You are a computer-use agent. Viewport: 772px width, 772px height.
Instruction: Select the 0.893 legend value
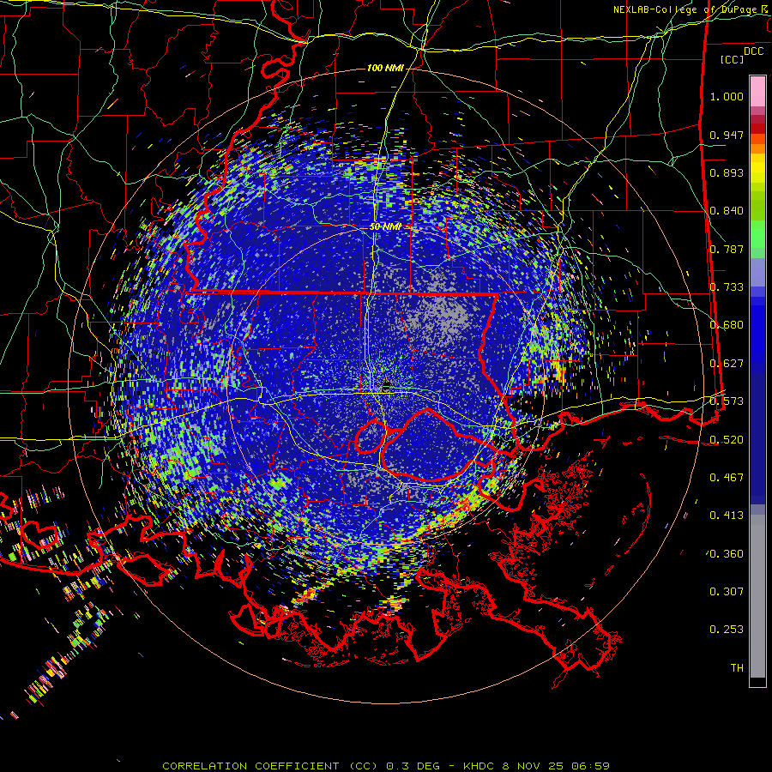point(727,172)
